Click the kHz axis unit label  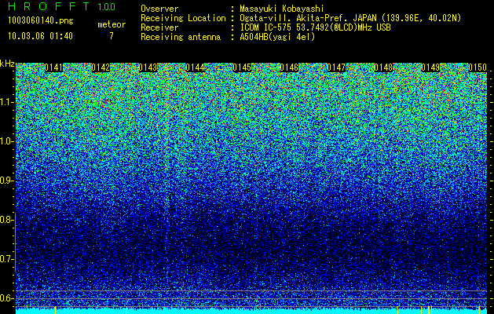pos(7,64)
